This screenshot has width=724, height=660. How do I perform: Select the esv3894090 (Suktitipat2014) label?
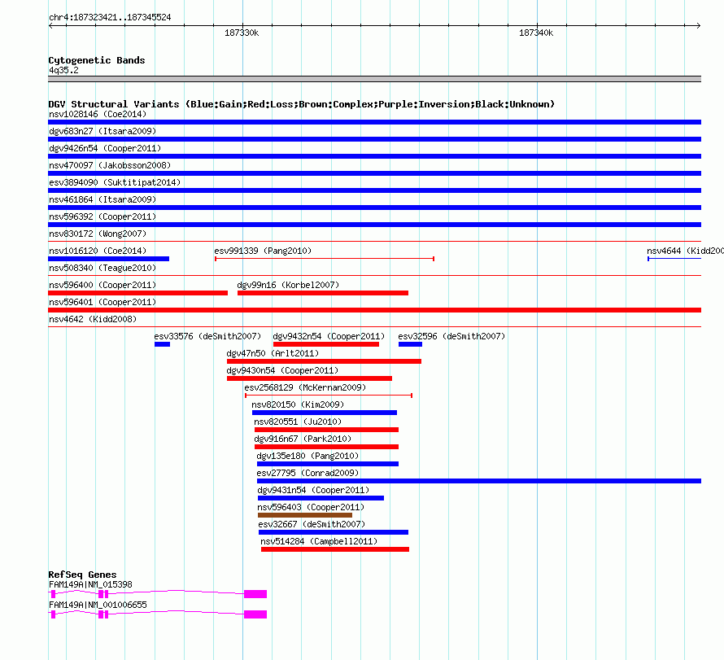tap(115, 182)
